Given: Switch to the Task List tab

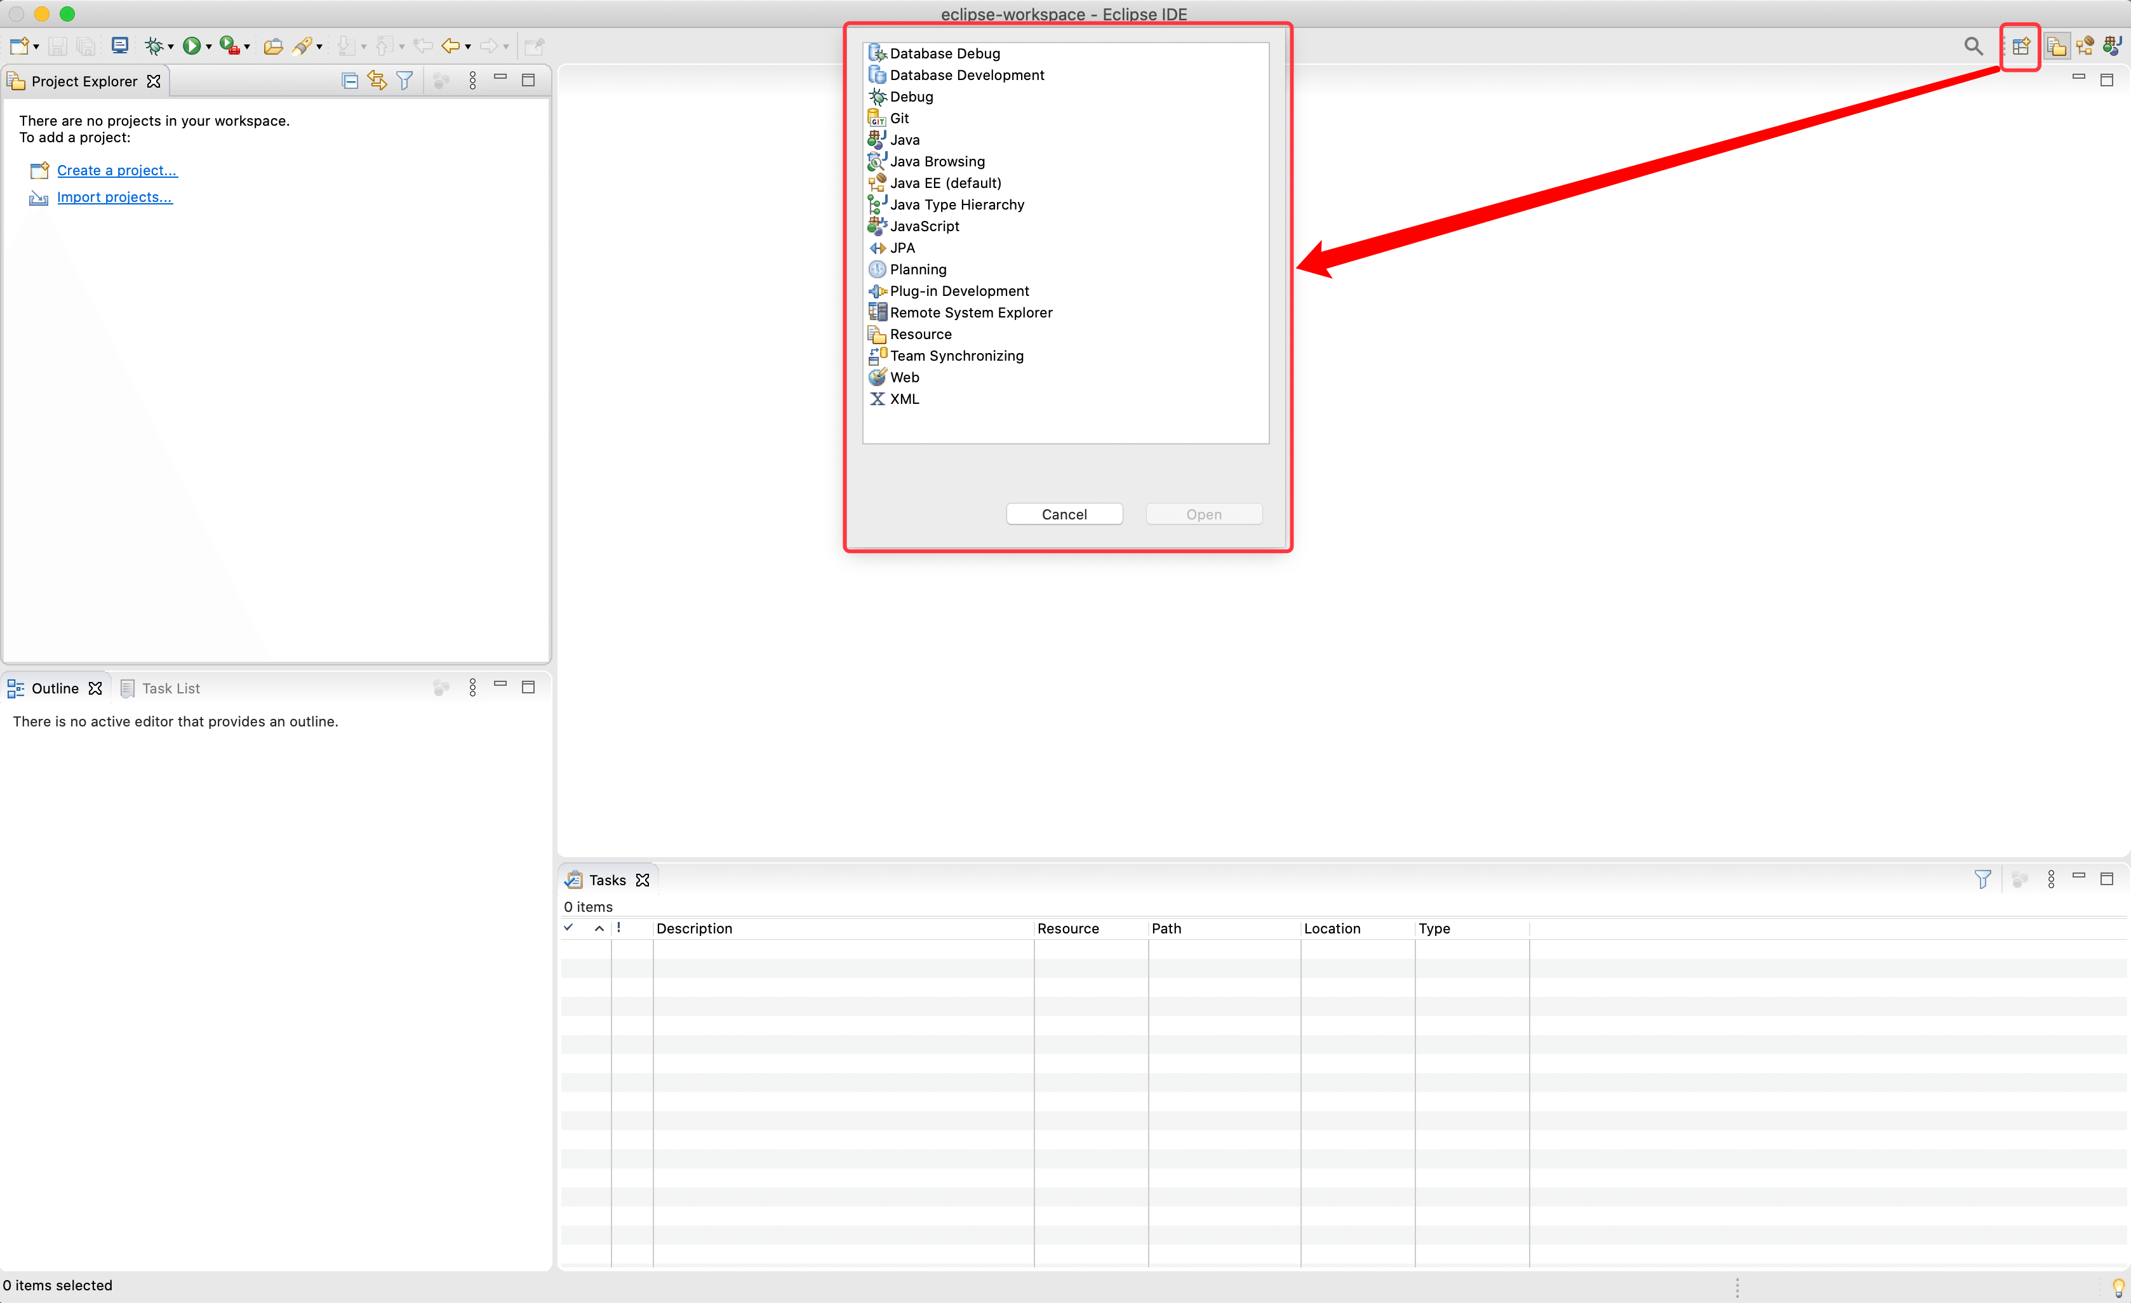Looking at the screenshot, I should point(160,688).
